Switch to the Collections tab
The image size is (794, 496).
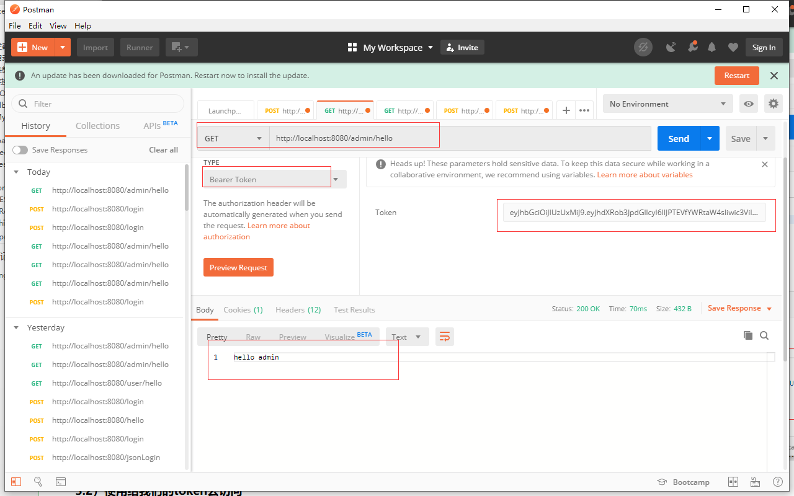tap(97, 125)
